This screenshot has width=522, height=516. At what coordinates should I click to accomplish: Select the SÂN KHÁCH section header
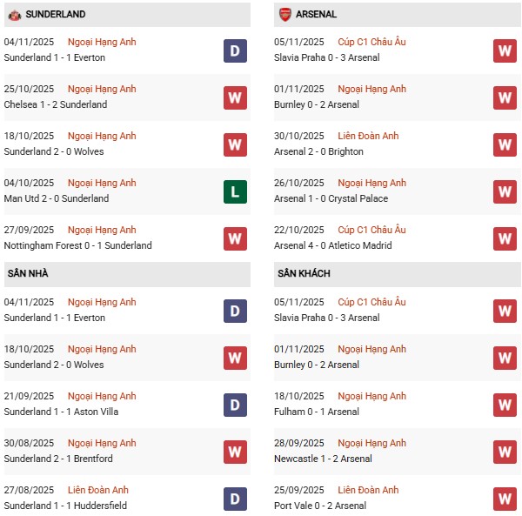304,273
